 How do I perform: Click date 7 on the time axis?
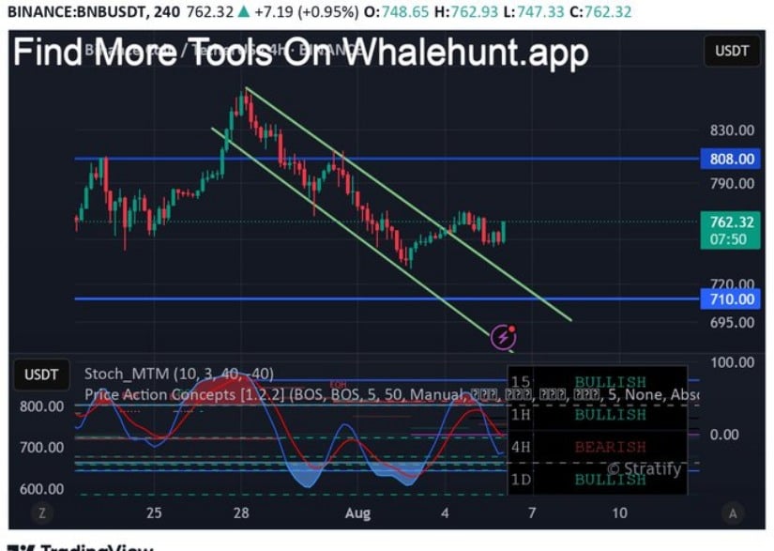pyautogui.click(x=532, y=513)
